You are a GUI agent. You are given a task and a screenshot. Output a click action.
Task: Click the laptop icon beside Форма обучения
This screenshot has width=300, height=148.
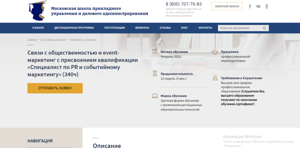pos(155,96)
